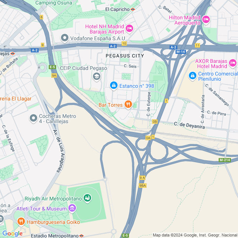Open the Bar Torres restaurant pin
This screenshot has width=238, height=238.
[x=128, y=104]
